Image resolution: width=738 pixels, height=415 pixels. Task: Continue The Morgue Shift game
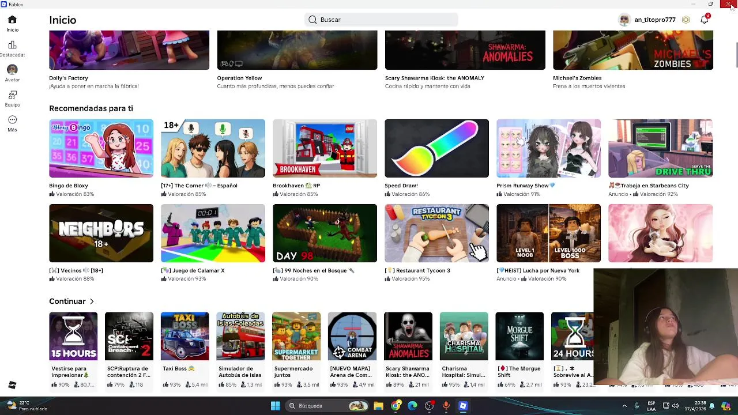click(519, 336)
